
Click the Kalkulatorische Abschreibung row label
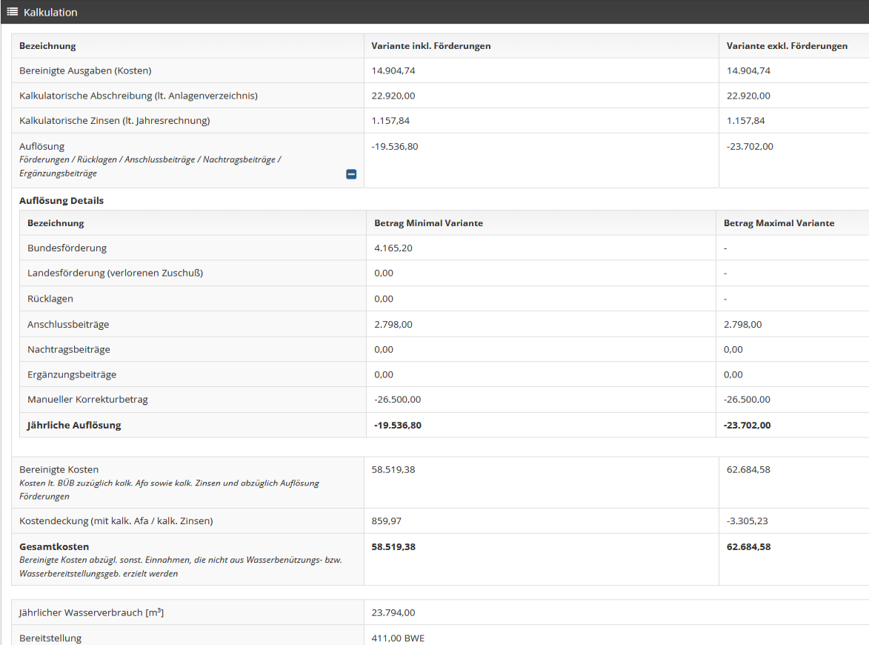139,96
